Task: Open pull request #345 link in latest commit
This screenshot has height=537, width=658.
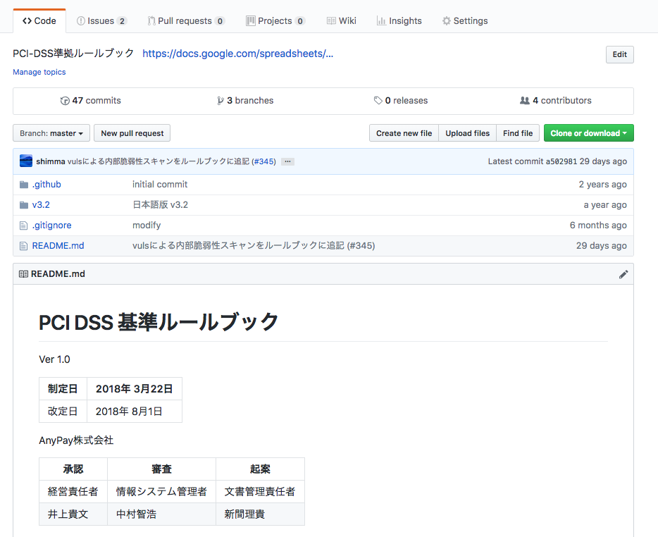Action: pos(265,161)
